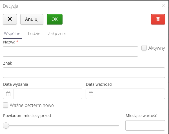Switch to the Ludzie tab
Viewport: 169px width, 134px height.
(x=34, y=34)
